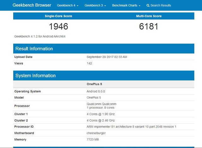This screenshot has height=148, width=202.
Task: Open the Geekbench Browser home link
Action: click(x=32, y=5)
